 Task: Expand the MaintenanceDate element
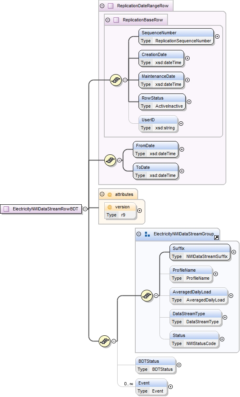pos(187,80)
